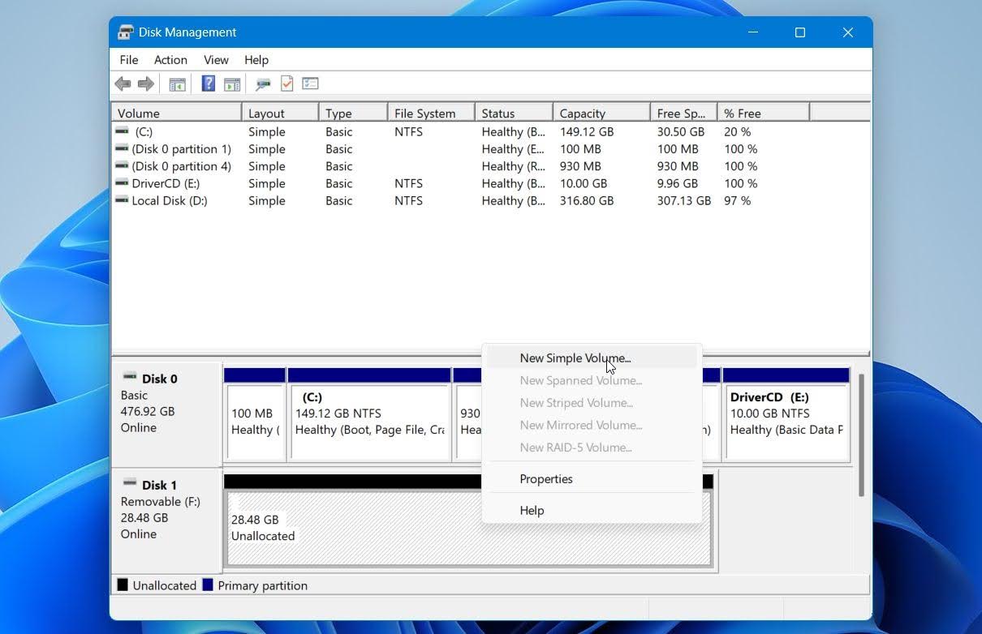Maximize the Disk Management window
982x634 pixels.
click(800, 32)
